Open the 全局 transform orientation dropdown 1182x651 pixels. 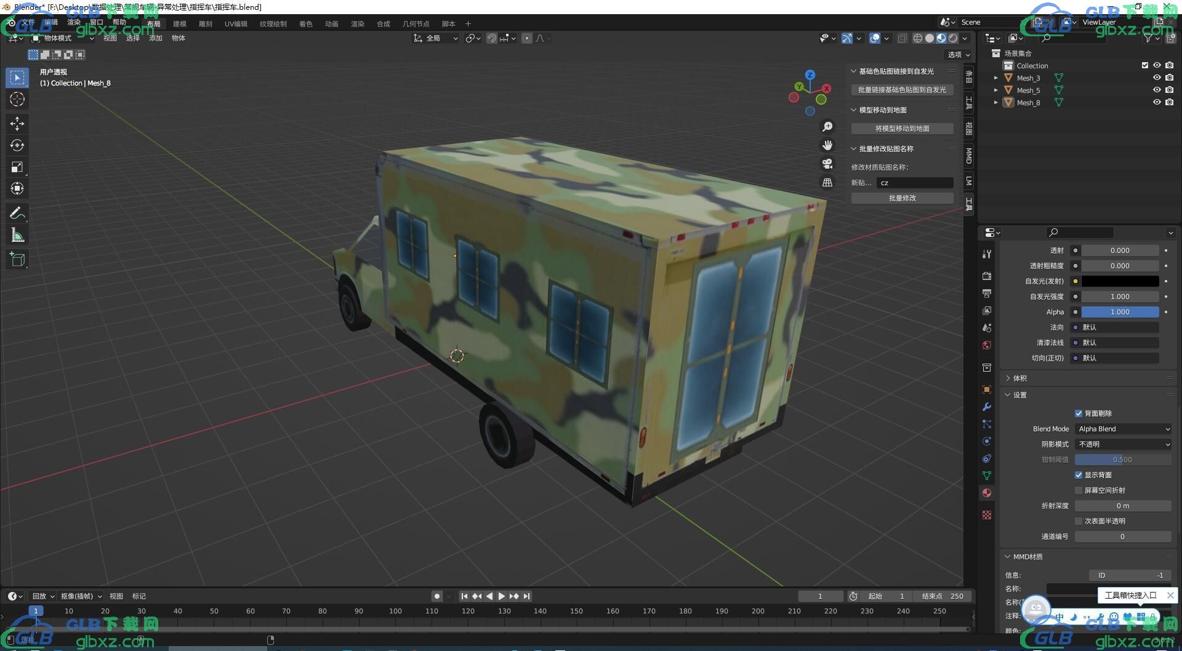435,38
